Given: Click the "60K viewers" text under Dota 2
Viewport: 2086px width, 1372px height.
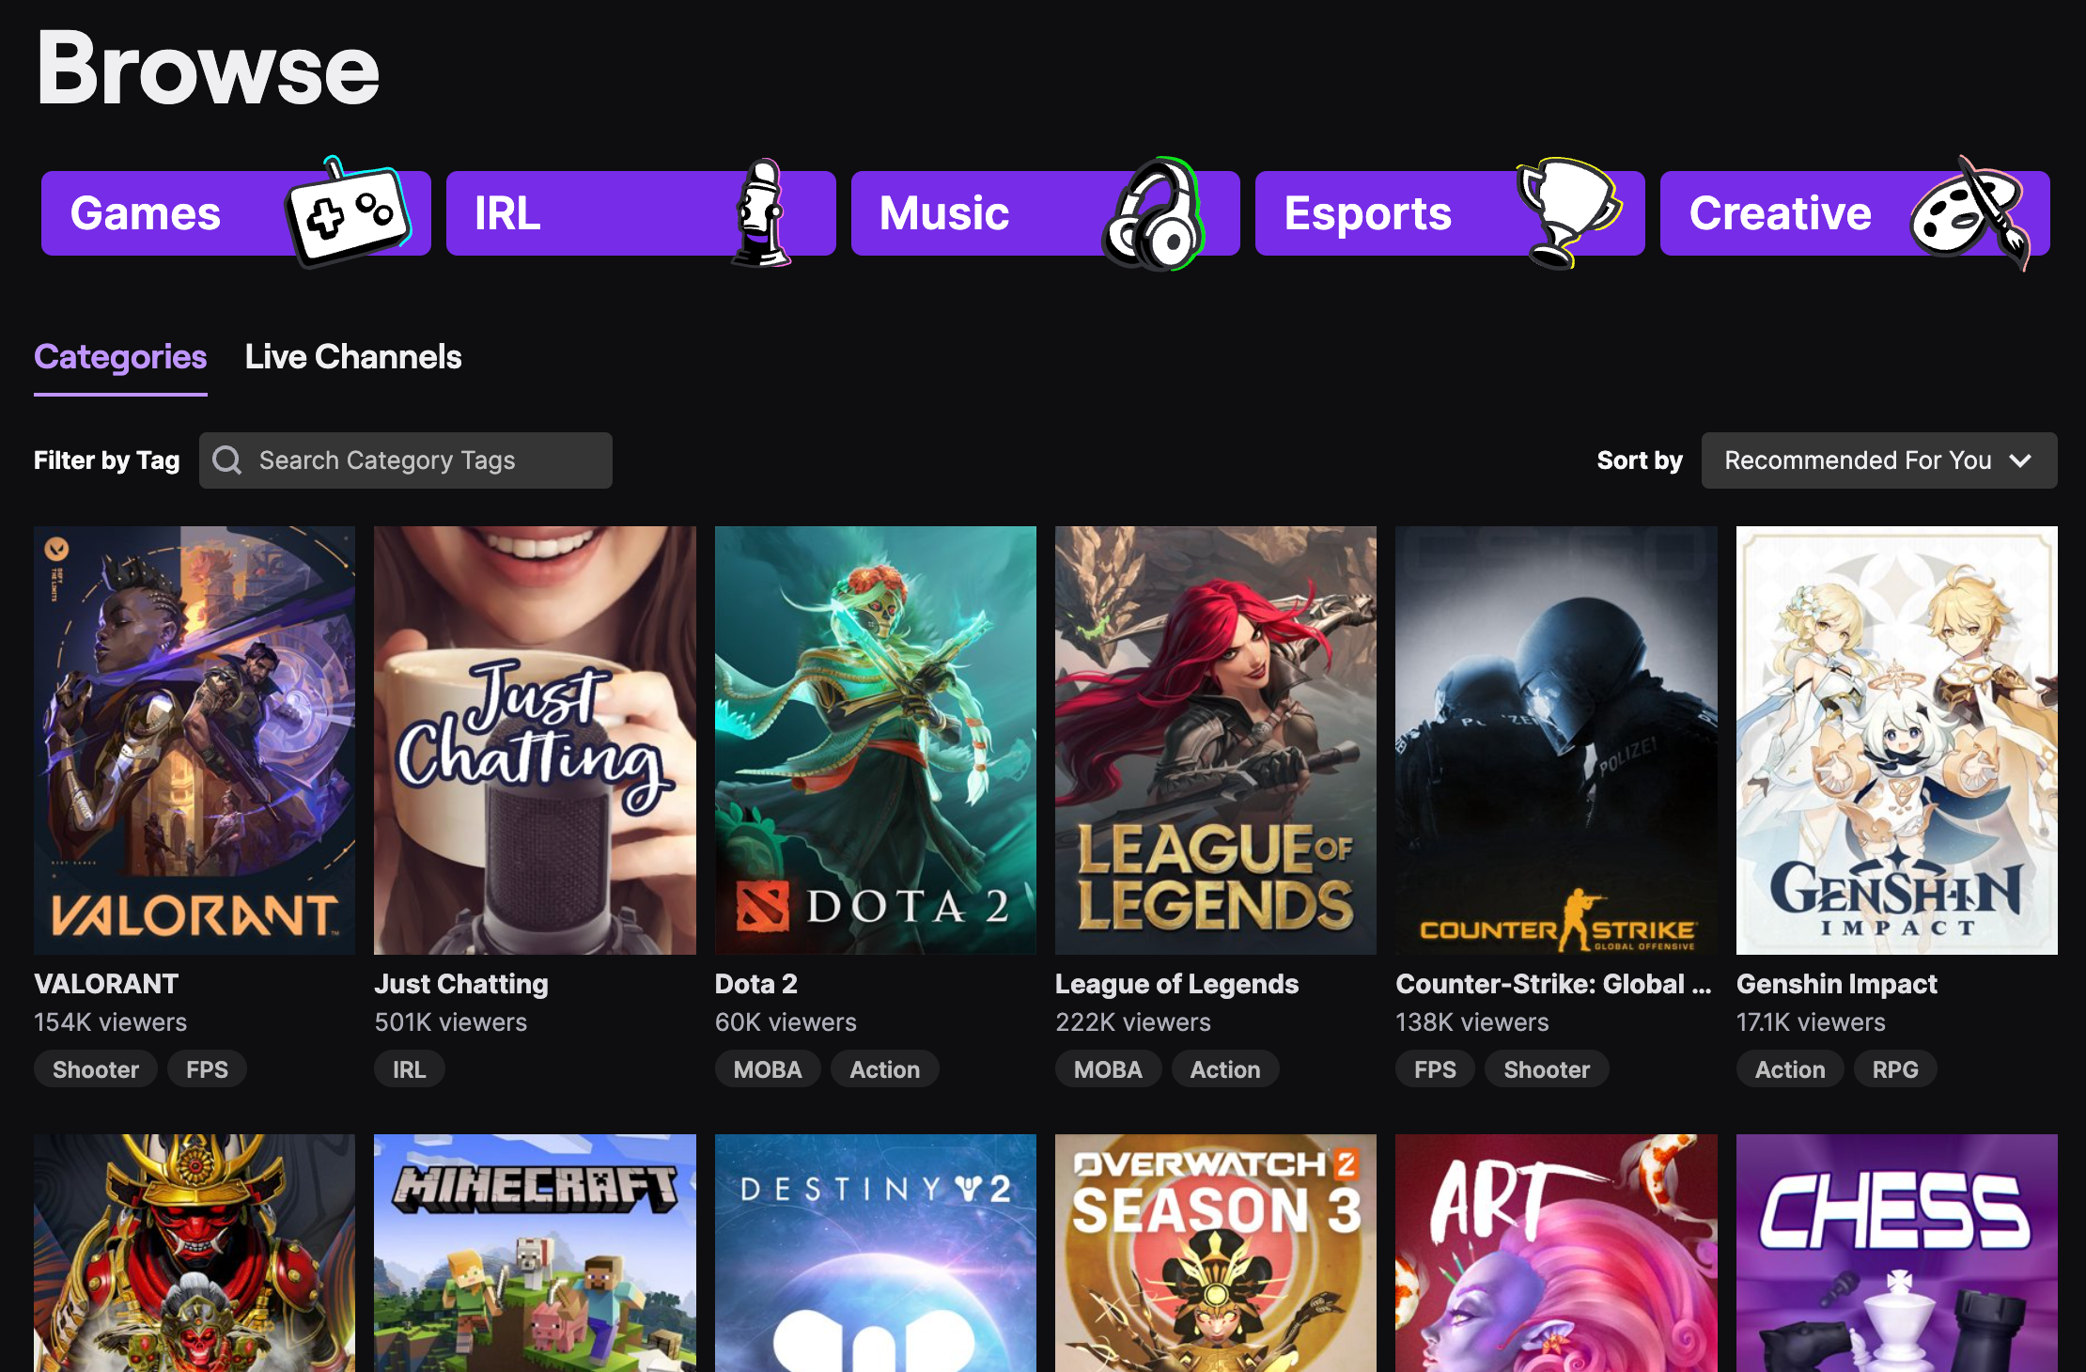Looking at the screenshot, I should [786, 1022].
